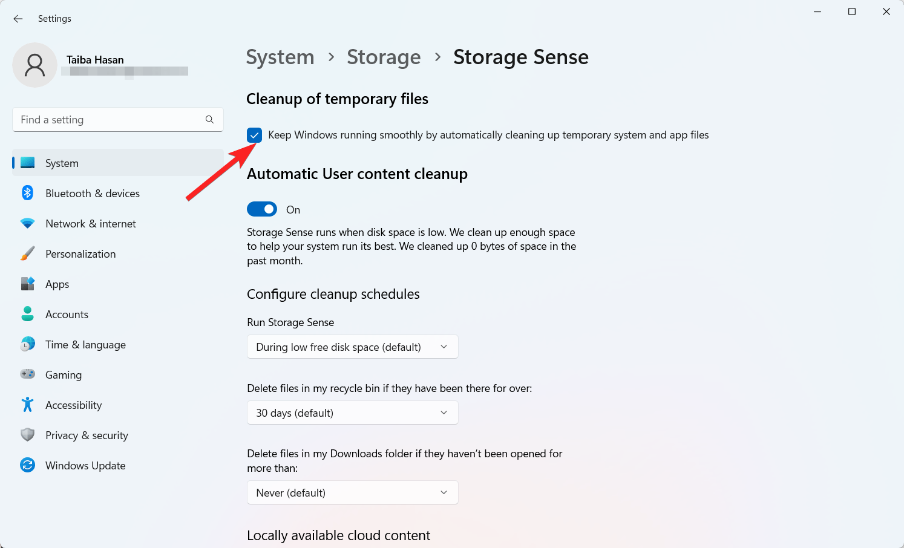Click the Personalization paintbrush icon
The height and width of the screenshot is (548, 904).
[27, 253]
